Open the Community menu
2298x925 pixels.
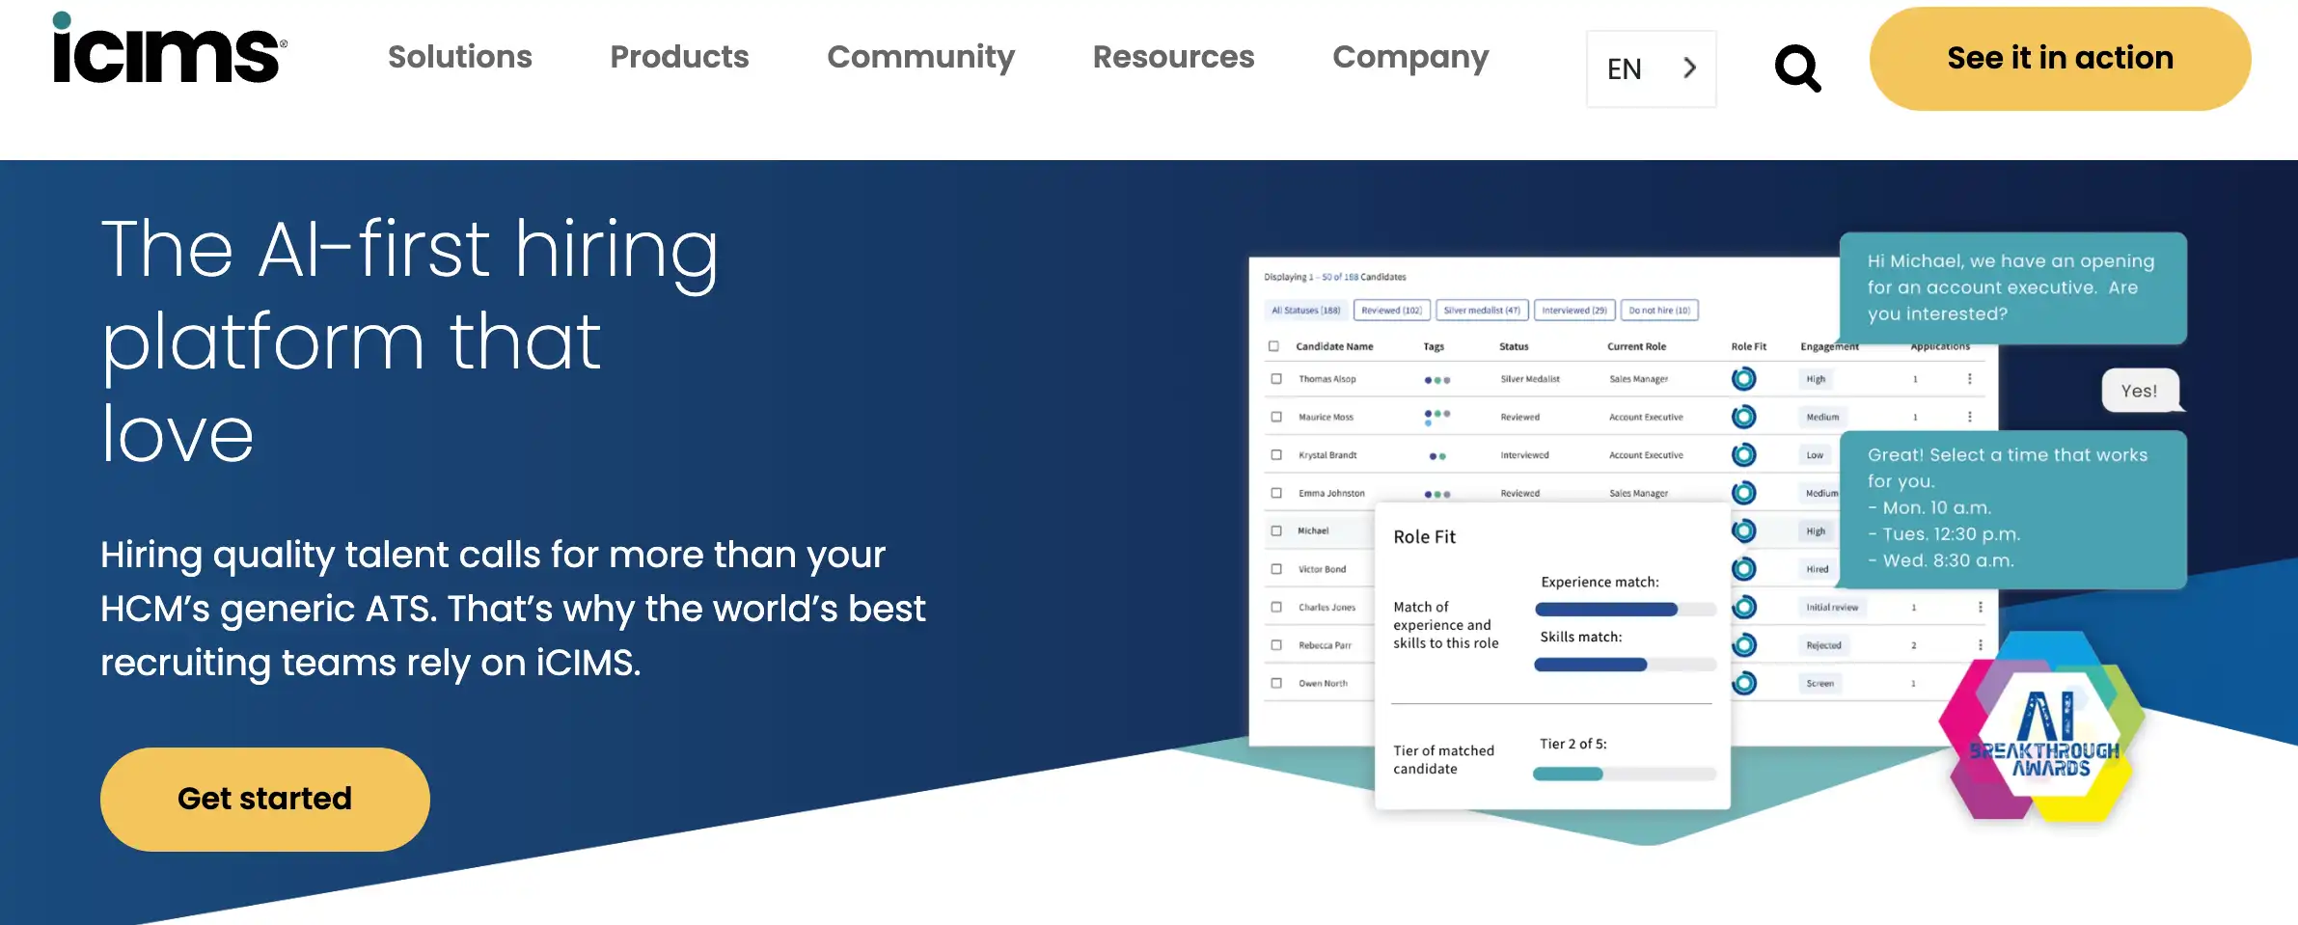click(x=920, y=57)
